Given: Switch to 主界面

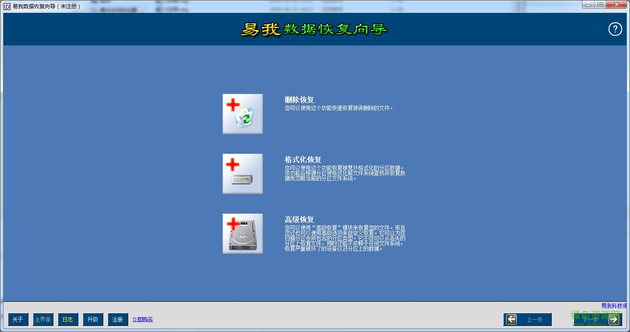Looking at the screenshot, I should [42, 319].
